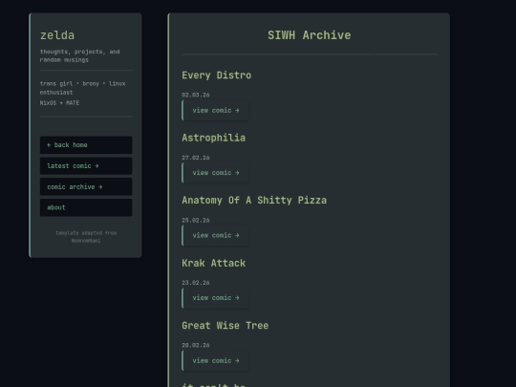The height and width of the screenshot is (387, 516).
Task: Click the Krak Attack title
Action: (x=214, y=263)
